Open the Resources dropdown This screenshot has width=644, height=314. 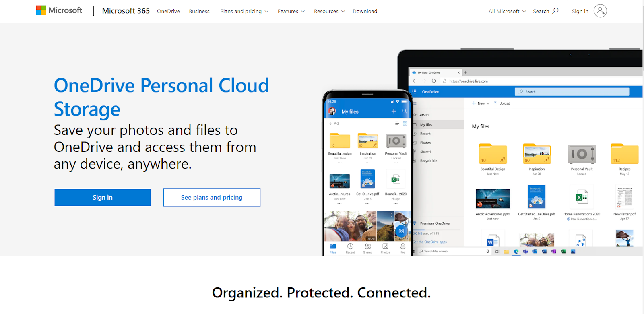coord(330,11)
